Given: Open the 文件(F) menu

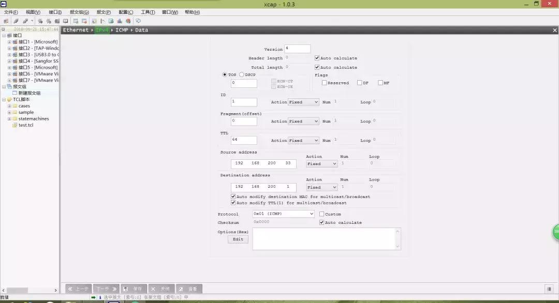Looking at the screenshot, I should 11,12.
